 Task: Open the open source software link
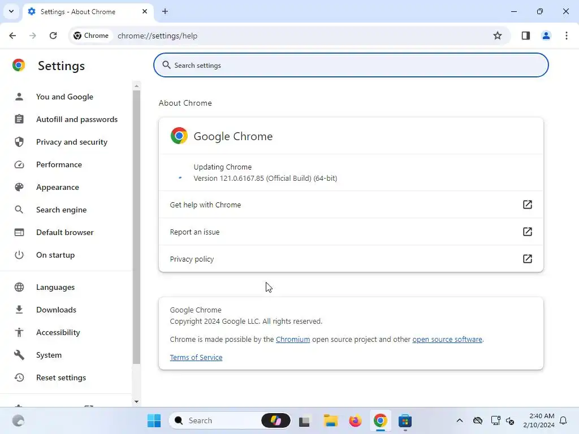click(x=447, y=339)
